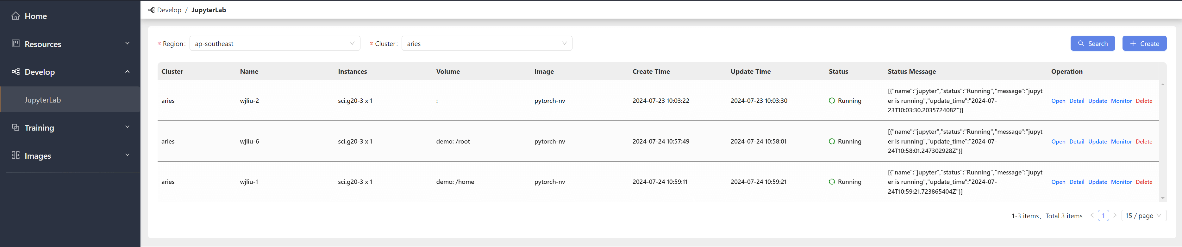Collapse the Develop menu chevron
Image resolution: width=1182 pixels, height=247 pixels.
[128, 71]
